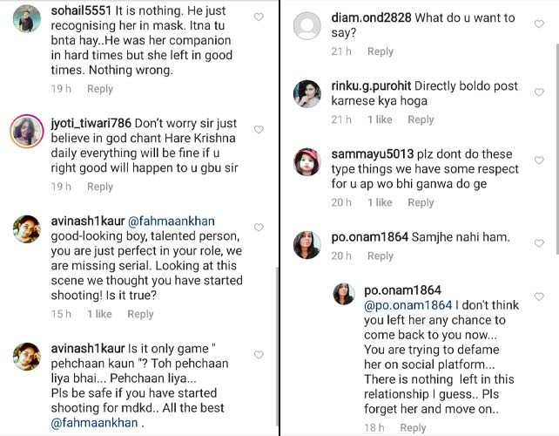Open diam.ond2828's default profile avatar

pos(307,25)
